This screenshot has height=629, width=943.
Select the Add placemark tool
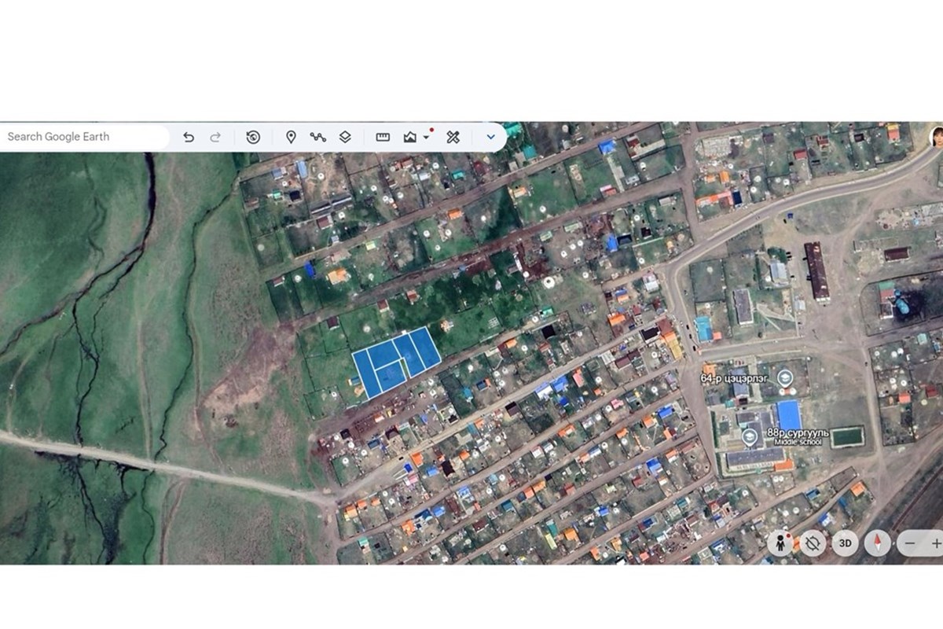[291, 137]
